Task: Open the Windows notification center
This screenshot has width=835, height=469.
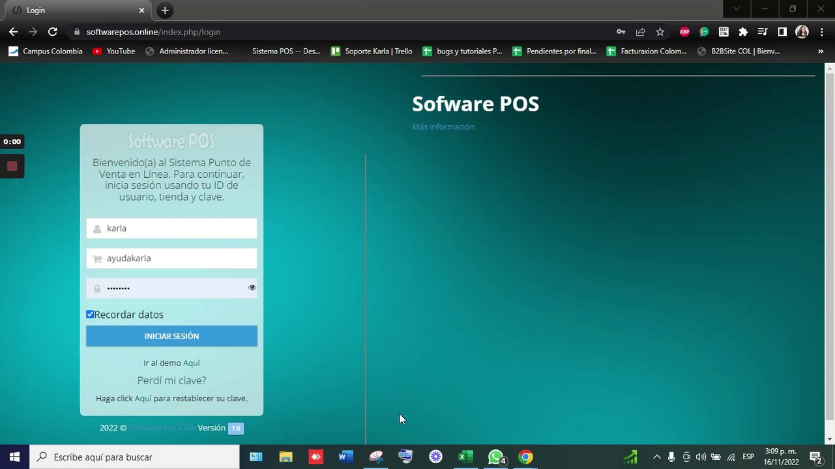Action: (x=815, y=457)
